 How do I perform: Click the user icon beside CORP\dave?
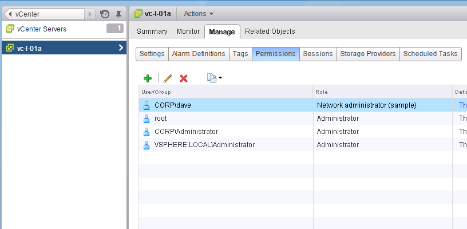(x=147, y=105)
